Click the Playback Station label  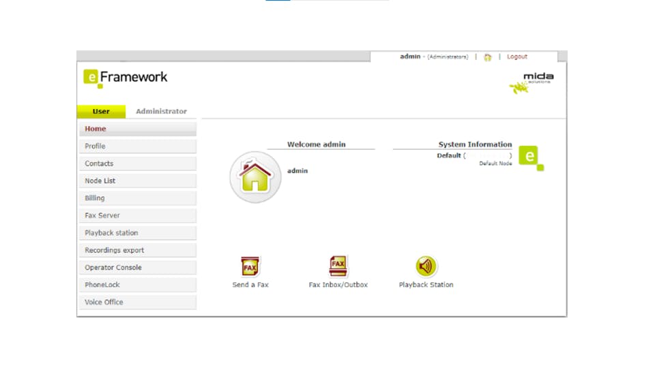coord(426,285)
